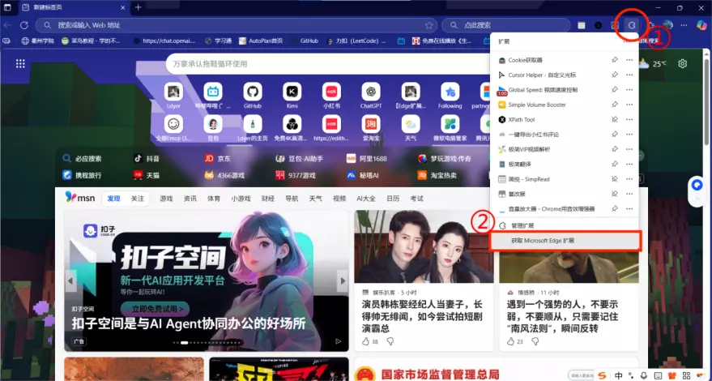Open page settings gear icon
The image size is (712, 381).
tap(683, 63)
